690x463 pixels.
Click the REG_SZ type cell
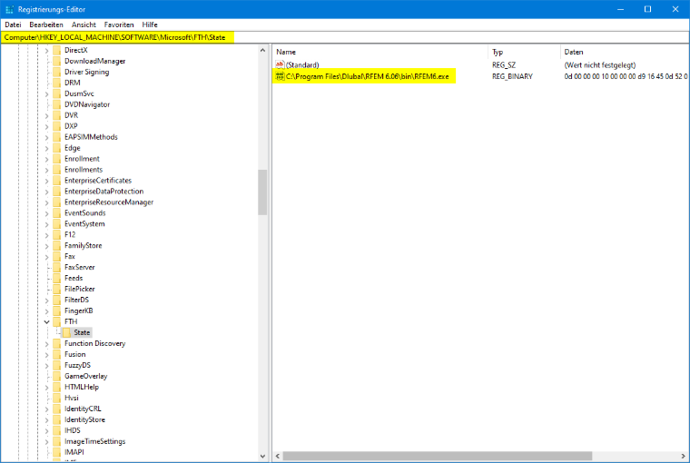[504, 65]
